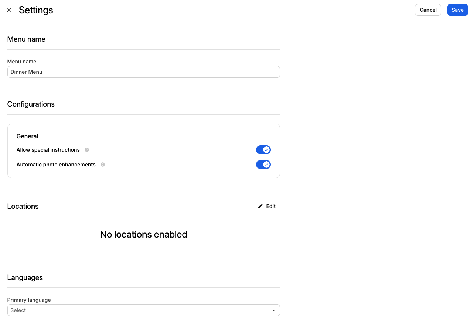
Task: Edit the Menu name text field
Action: (143, 72)
